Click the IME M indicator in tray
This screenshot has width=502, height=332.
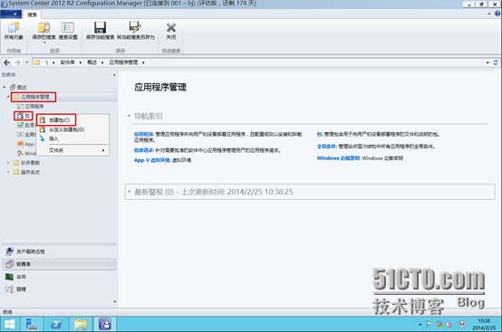pyautogui.click(x=461, y=324)
